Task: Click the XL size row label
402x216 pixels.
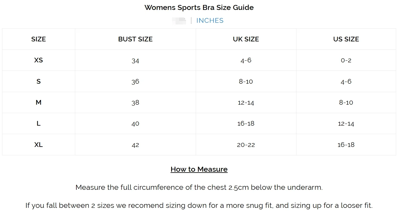Action: [x=39, y=145]
